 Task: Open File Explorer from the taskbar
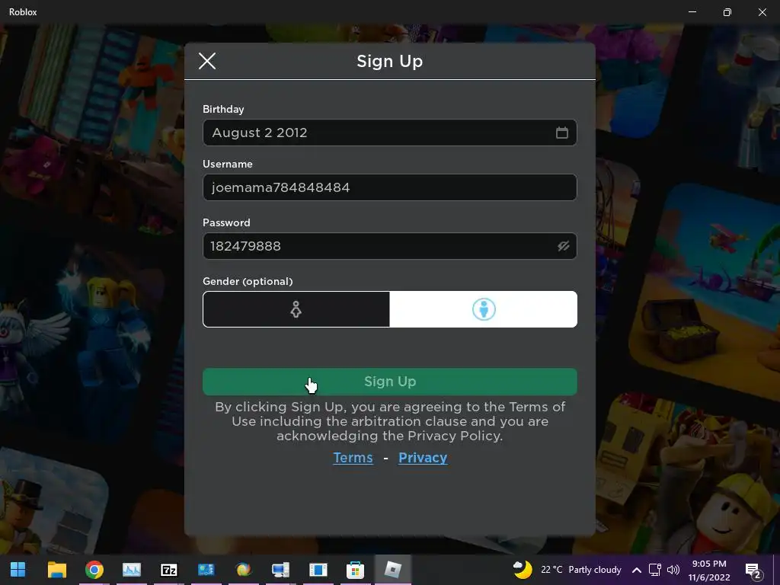click(56, 570)
